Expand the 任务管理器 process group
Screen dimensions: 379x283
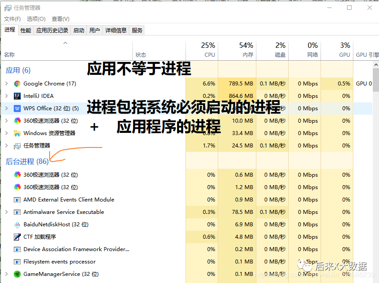point(7,146)
